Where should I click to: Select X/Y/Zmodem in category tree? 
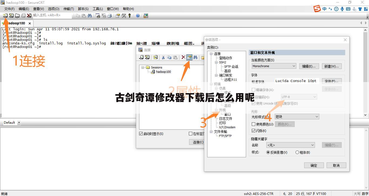coord(227,127)
